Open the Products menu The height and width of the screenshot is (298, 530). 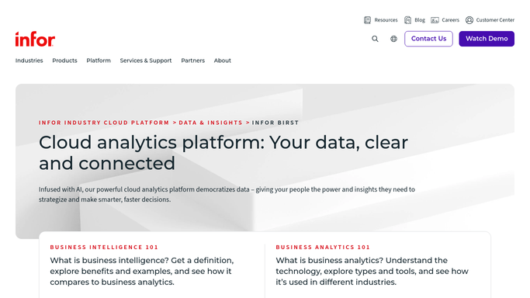point(64,61)
